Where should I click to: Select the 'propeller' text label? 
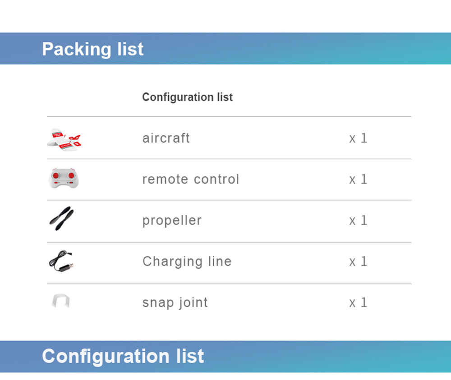172,220
